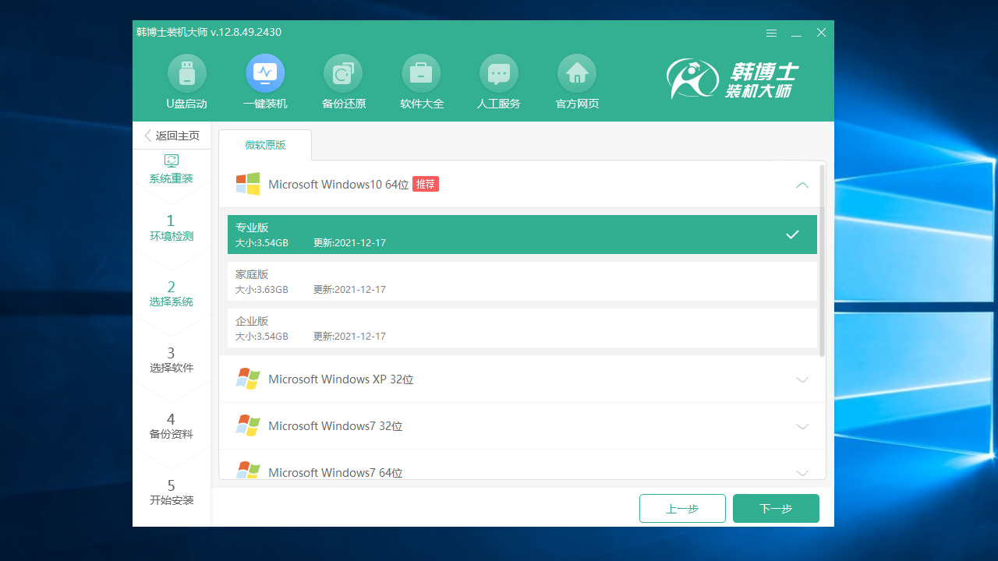Open the hamburger menu in title bar
Viewport: 998px width, 561px height.
[771, 33]
